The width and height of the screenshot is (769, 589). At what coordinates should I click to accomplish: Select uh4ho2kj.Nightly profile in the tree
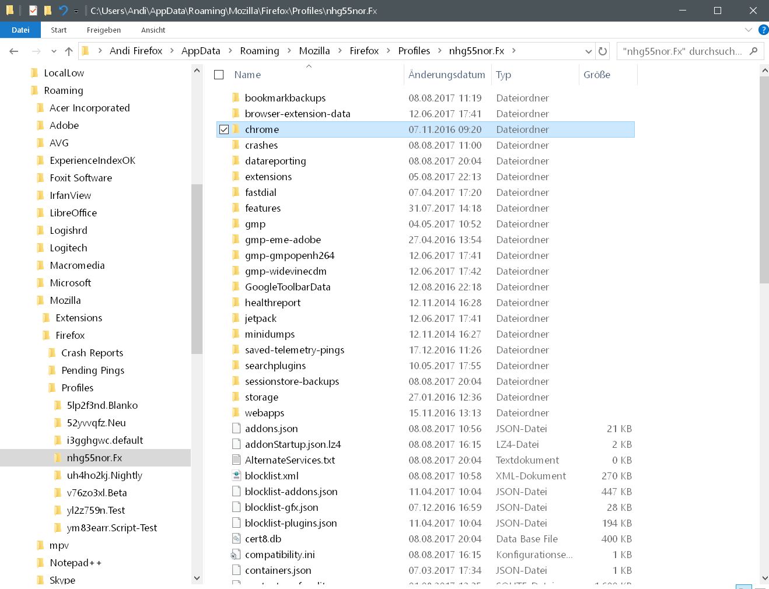tap(104, 475)
